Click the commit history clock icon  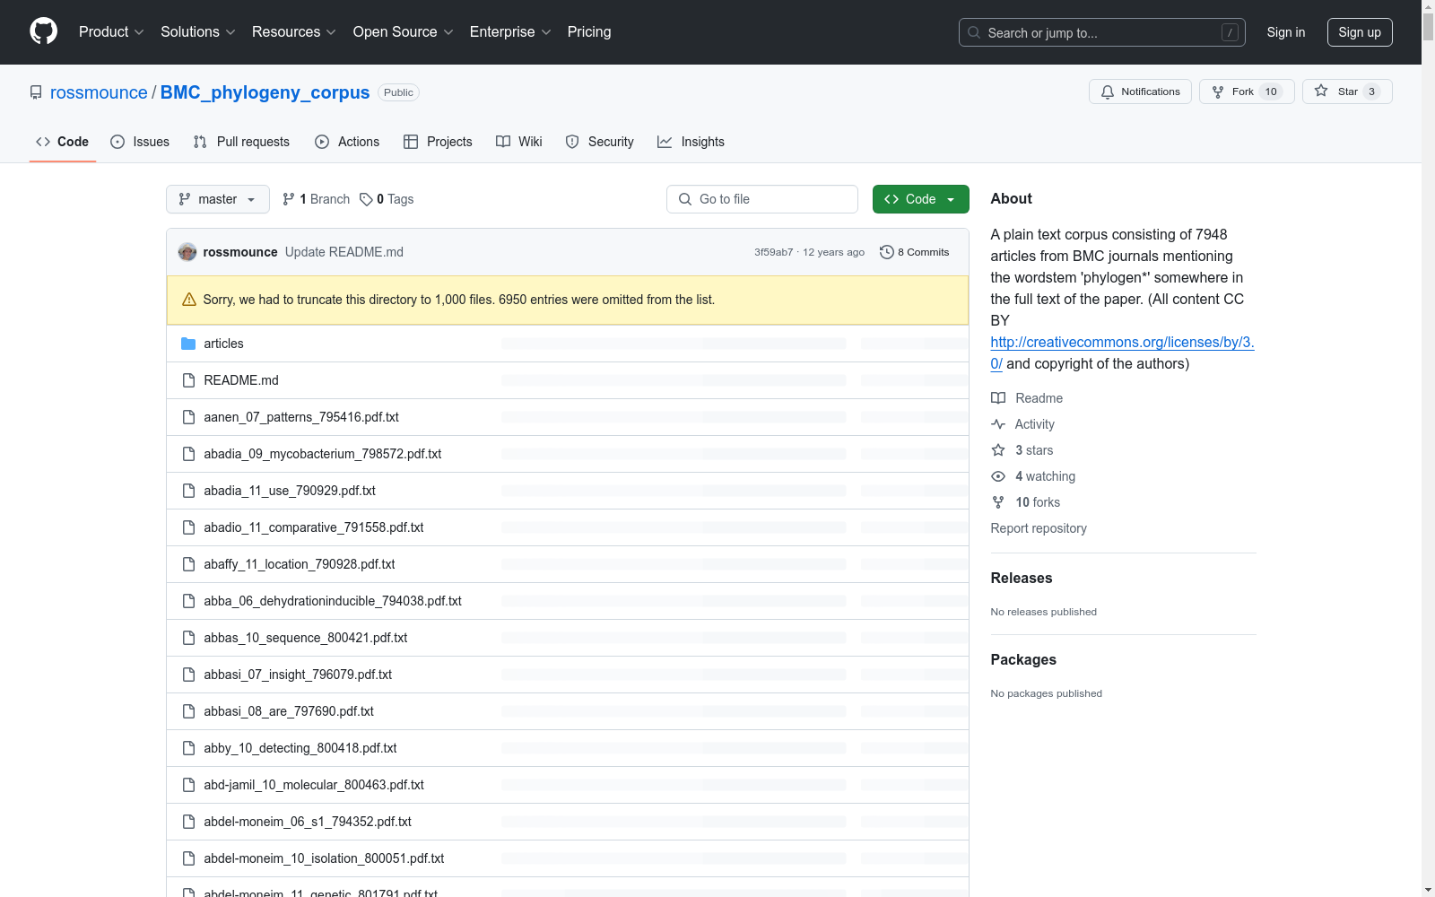click(887, 252)
